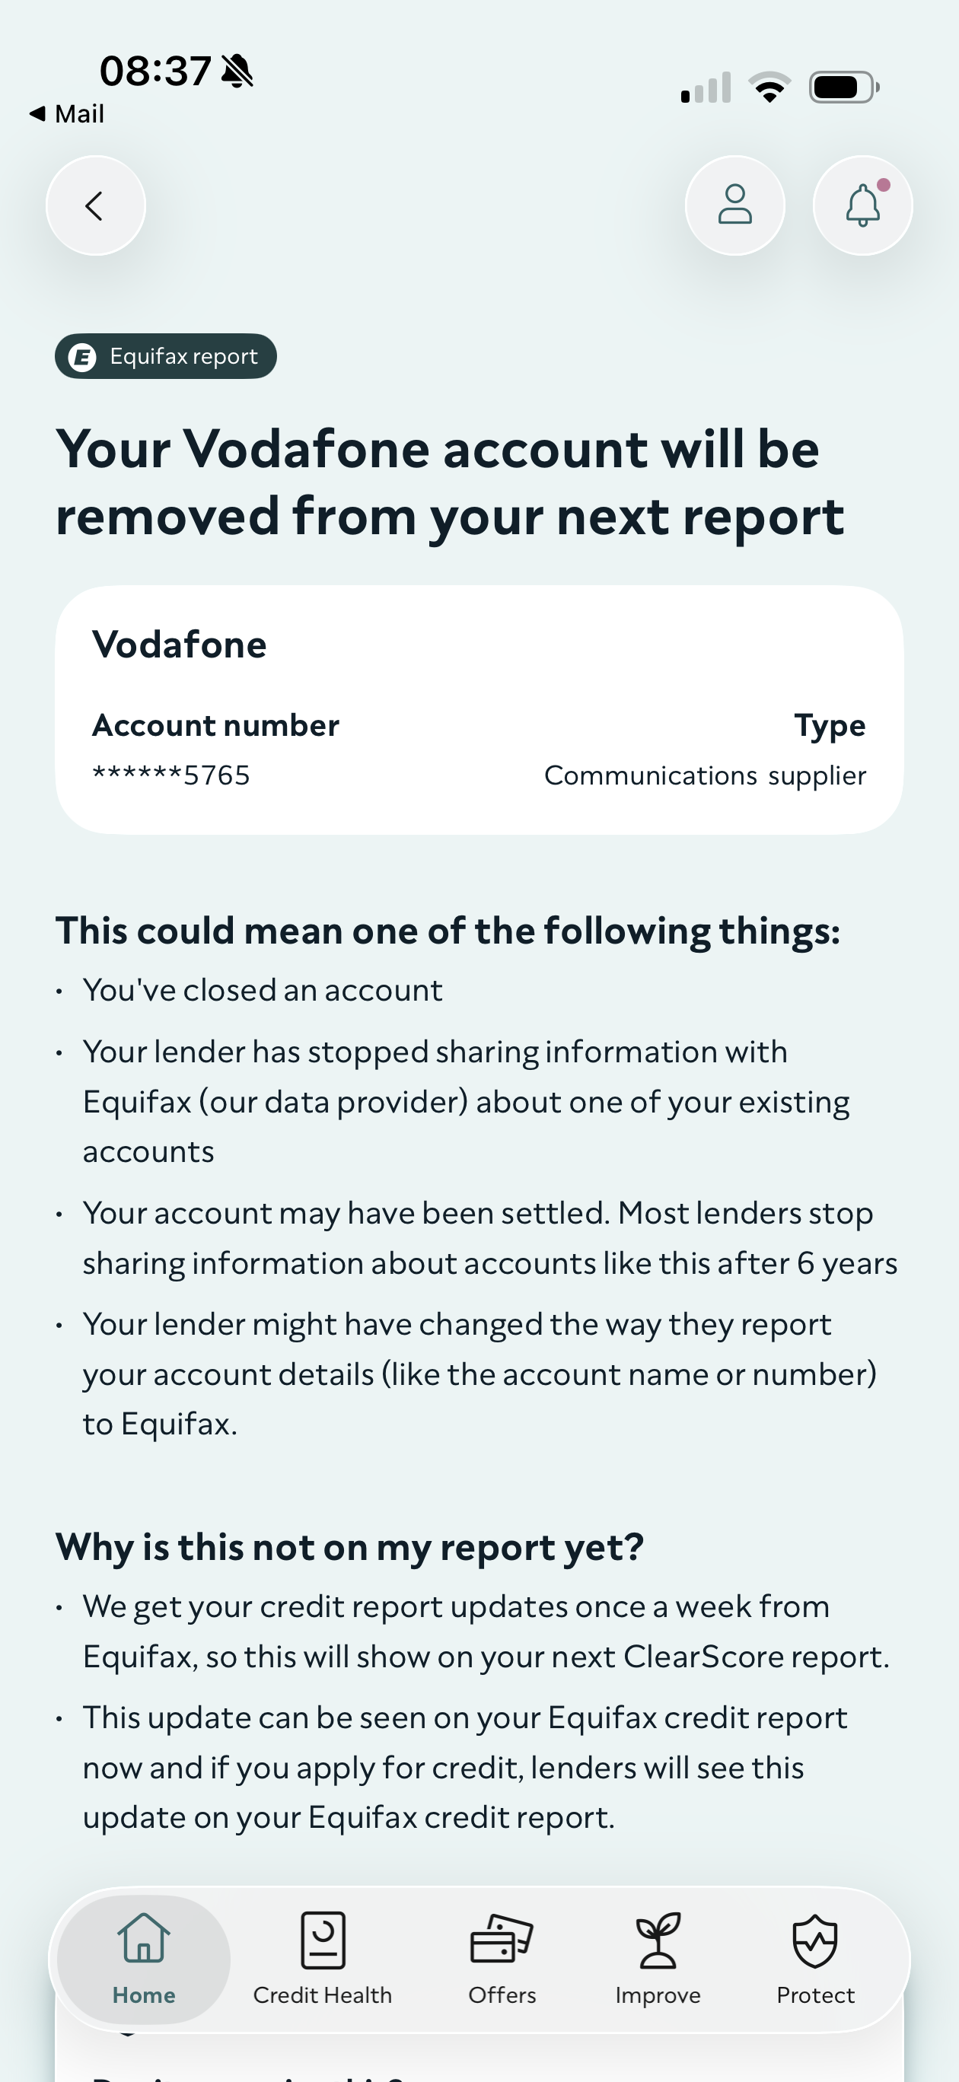This screenshot has height=2082, width=959.
Task: Open the notifications bell
Action: click(862, 205)
